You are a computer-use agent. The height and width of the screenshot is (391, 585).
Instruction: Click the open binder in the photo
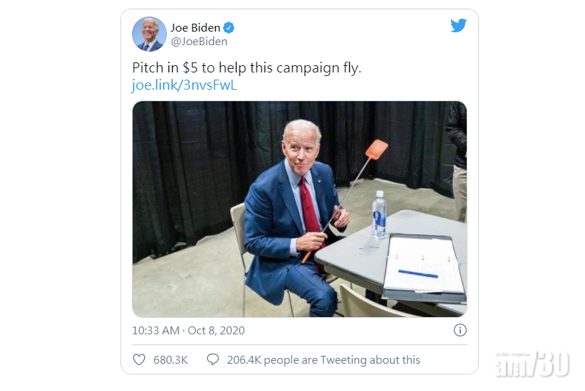coord(424,268)
